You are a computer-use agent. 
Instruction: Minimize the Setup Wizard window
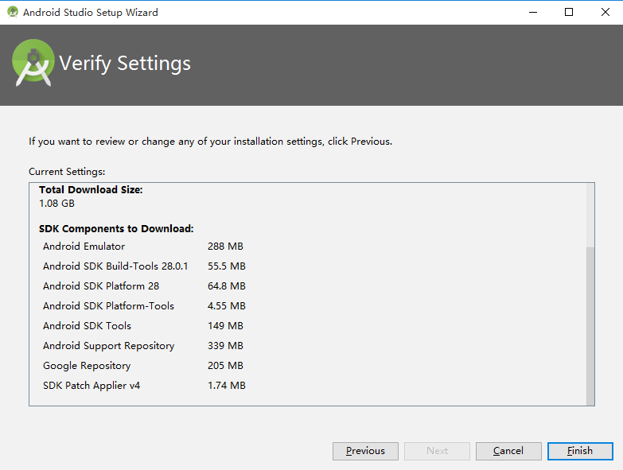(530, 12)
